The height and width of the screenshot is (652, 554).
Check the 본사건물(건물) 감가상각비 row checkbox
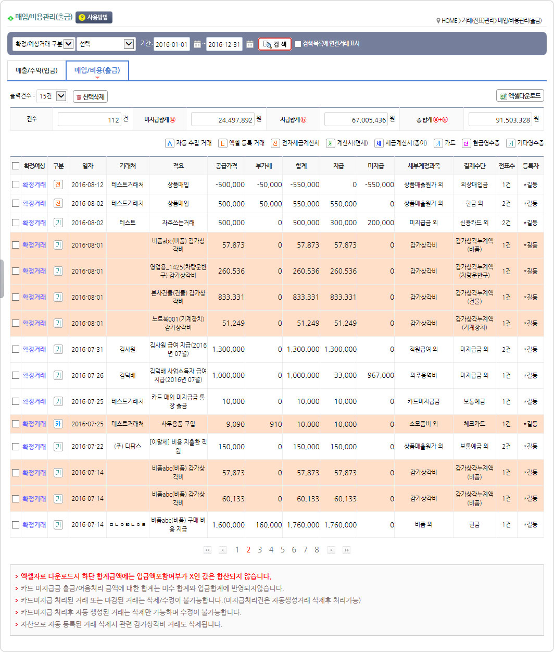pos(16,297)
